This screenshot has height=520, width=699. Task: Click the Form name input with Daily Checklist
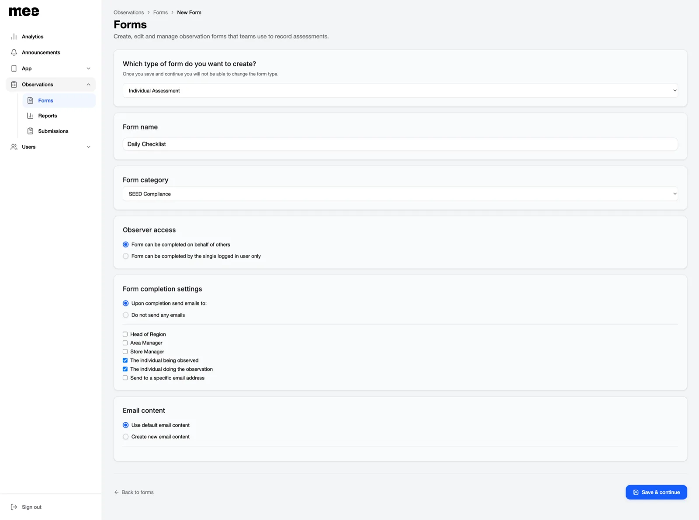(400, 144)
